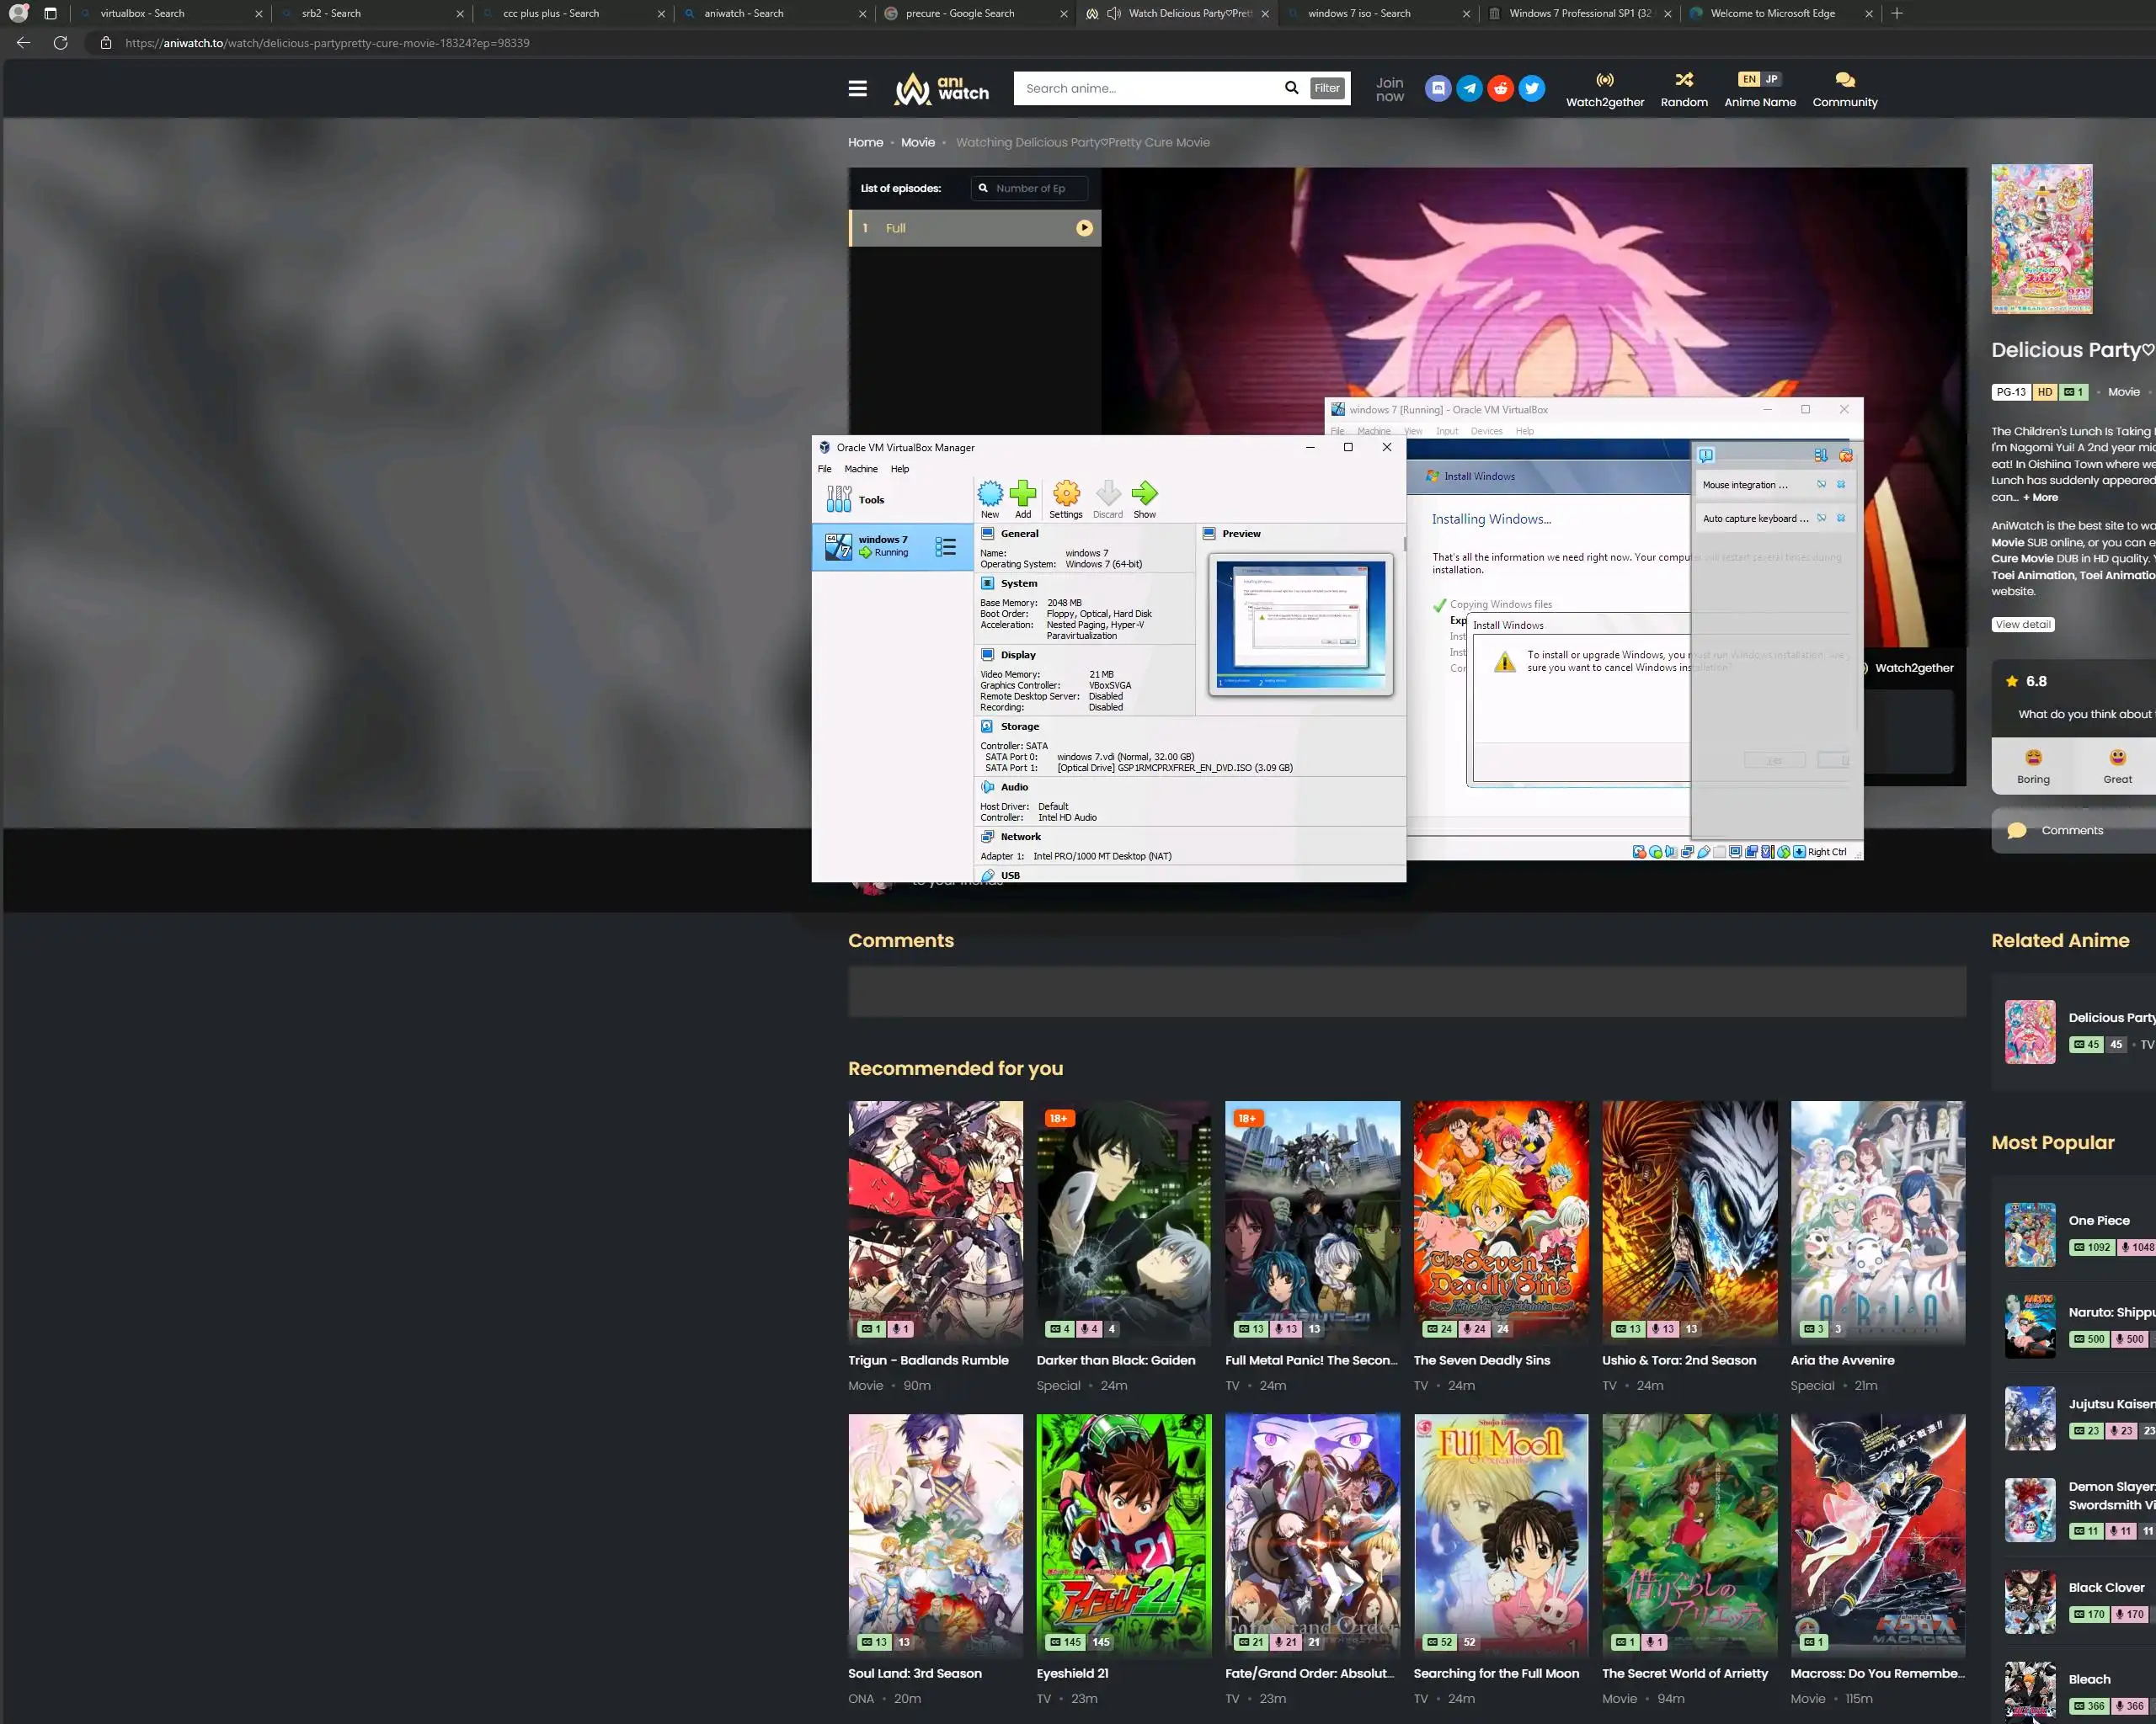Switch to the precure Google Search tab
This screenshot has height=1724, width=2156.
pyautogui.click(x=959, y=14)
